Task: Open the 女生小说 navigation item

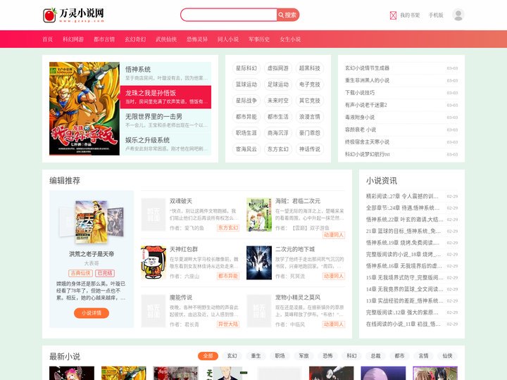Action: [290, 39]
